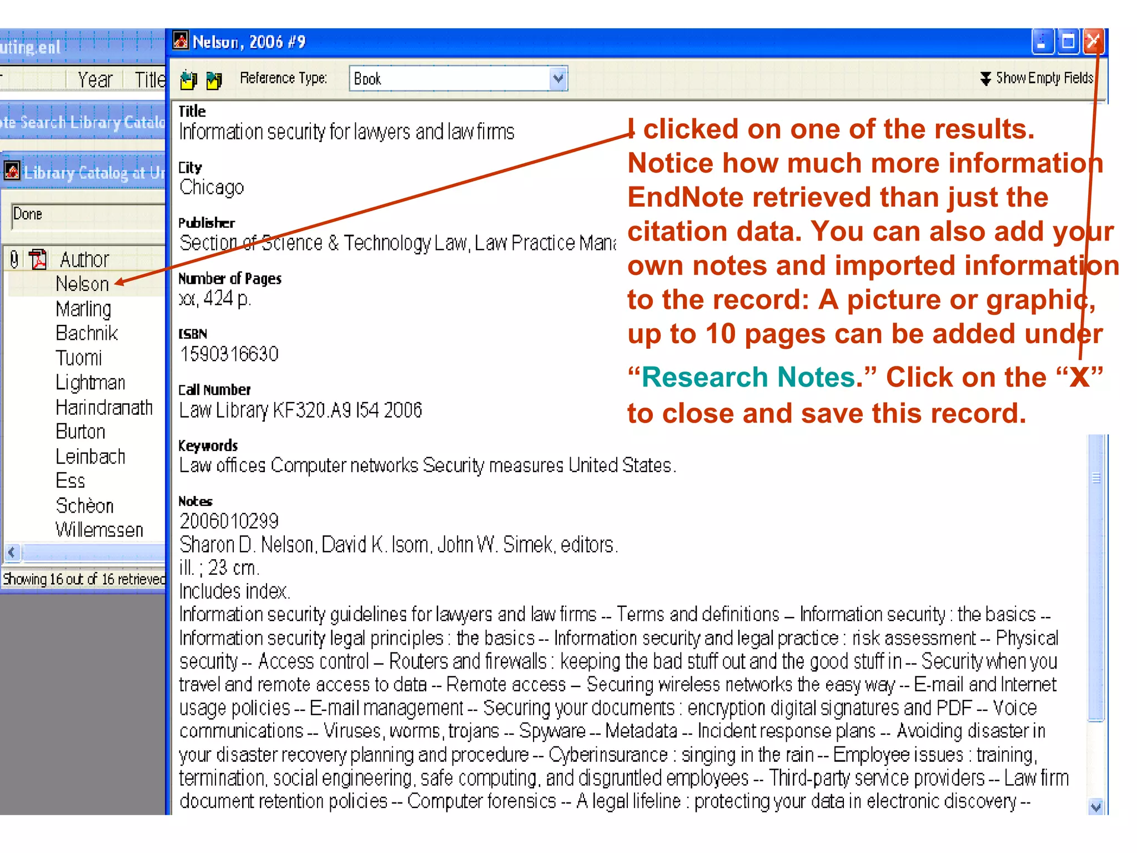Click the Library Catalog window title icon

point(12,171)
